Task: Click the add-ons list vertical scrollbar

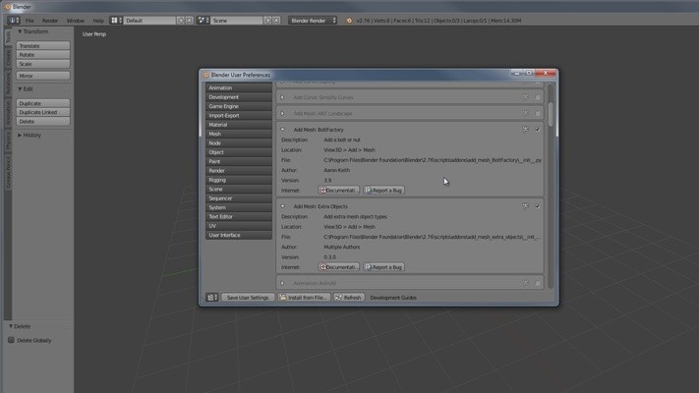Action: [552, 114]
